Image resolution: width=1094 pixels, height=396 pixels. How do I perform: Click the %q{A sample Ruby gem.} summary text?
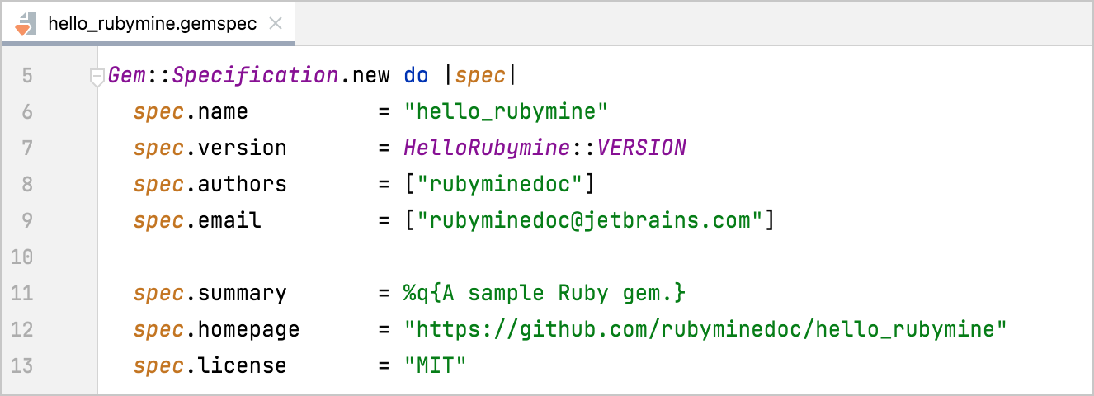coord(545,293)
